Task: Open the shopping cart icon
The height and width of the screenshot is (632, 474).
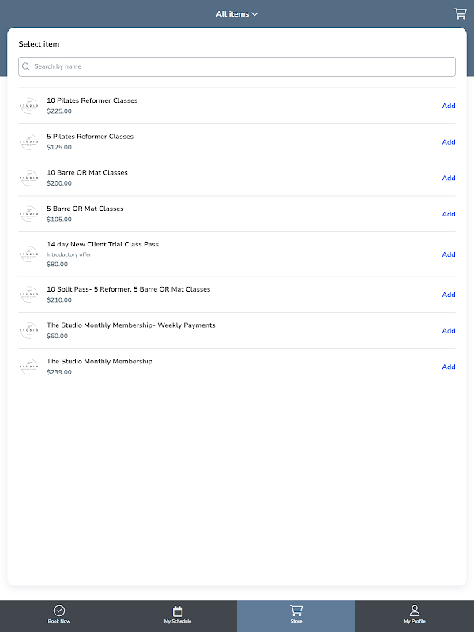Action: tap(460, 13)
